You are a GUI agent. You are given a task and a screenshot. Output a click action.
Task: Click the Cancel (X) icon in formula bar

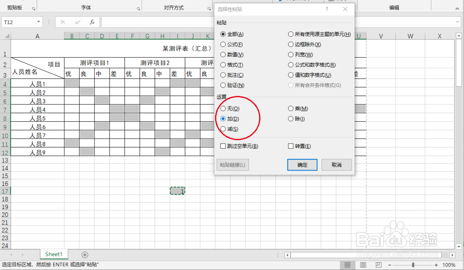coord(62,21)
